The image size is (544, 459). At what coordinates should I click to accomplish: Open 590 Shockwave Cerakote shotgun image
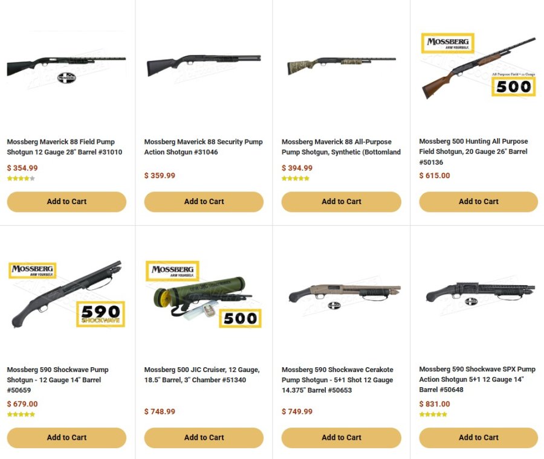coord(342,295)
